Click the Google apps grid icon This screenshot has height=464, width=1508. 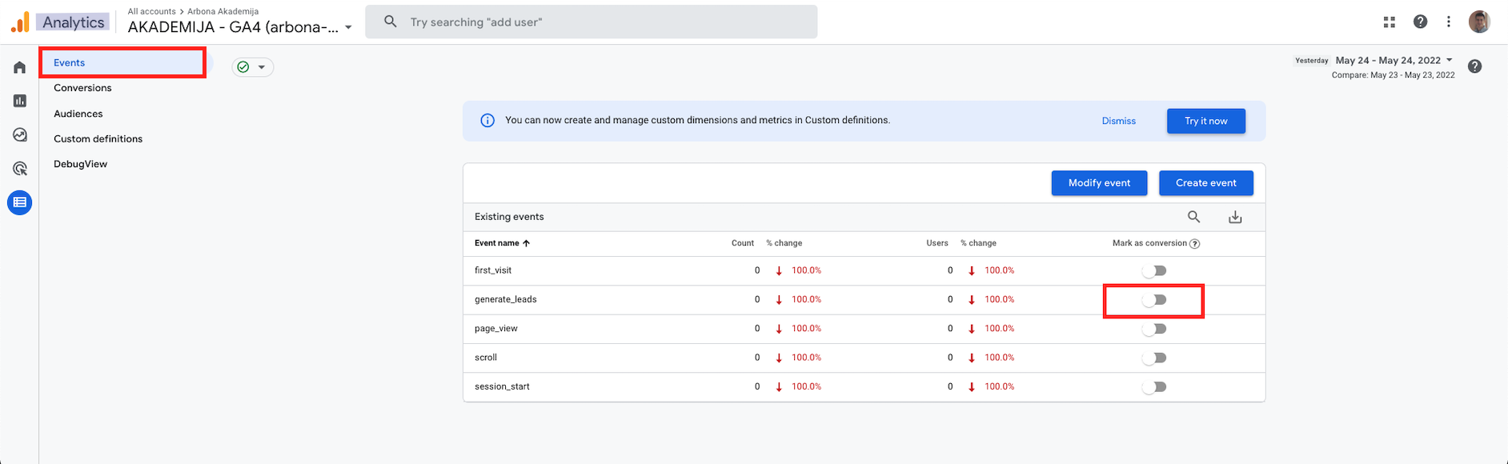point(1390,22)
